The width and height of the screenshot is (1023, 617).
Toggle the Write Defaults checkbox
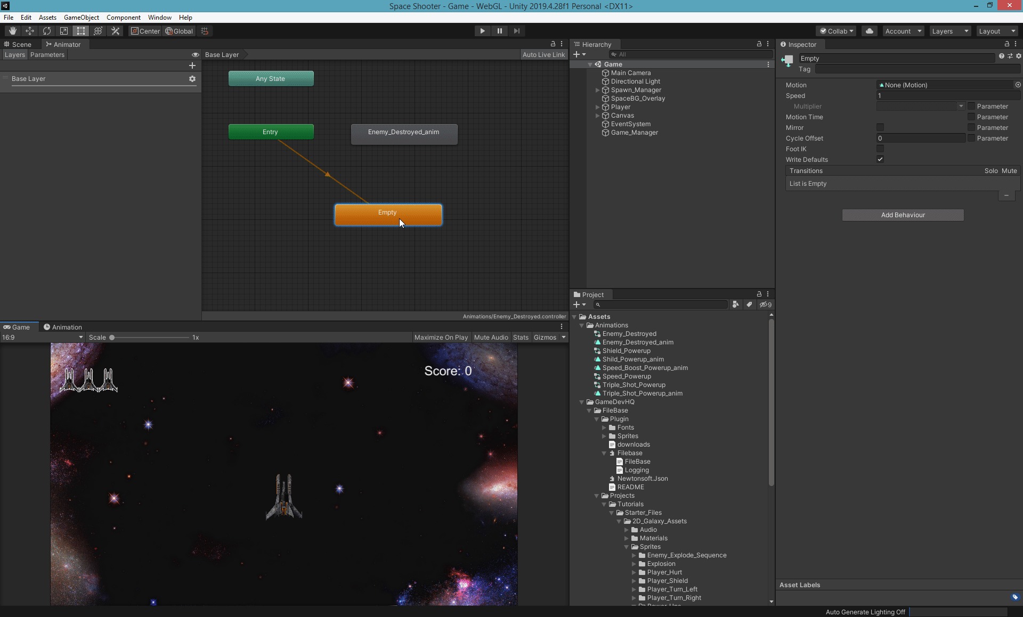point(880,159)
